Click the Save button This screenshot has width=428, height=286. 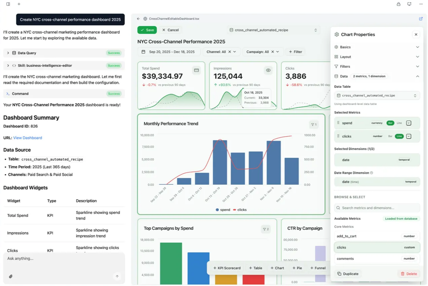[x=147, y=30]
